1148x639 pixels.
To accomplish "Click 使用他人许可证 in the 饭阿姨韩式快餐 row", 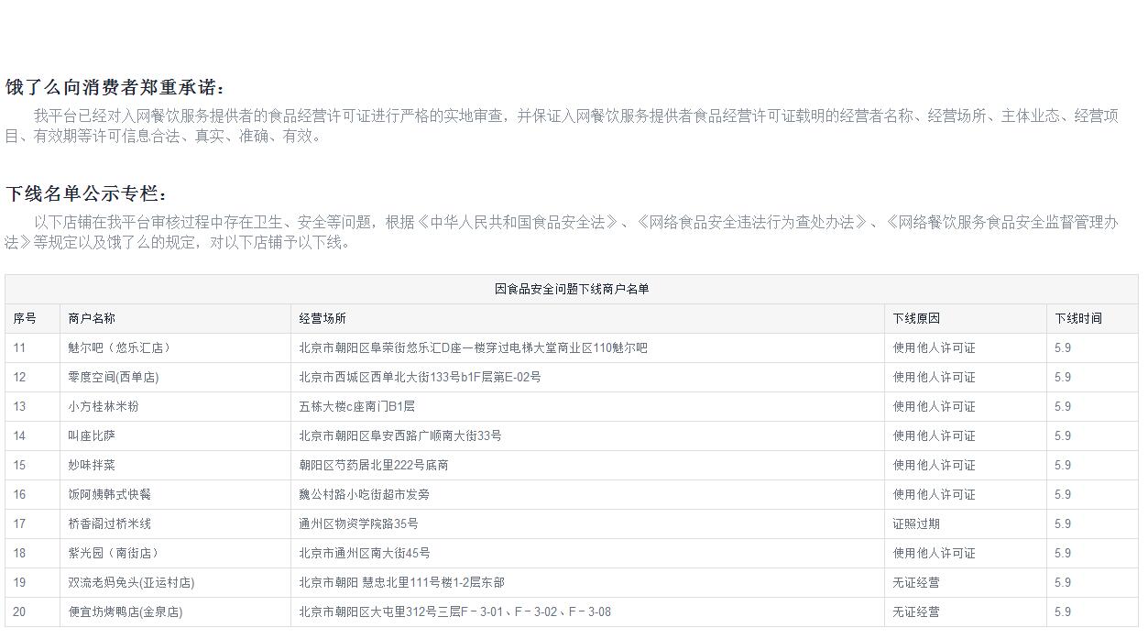I will (934, 494).
